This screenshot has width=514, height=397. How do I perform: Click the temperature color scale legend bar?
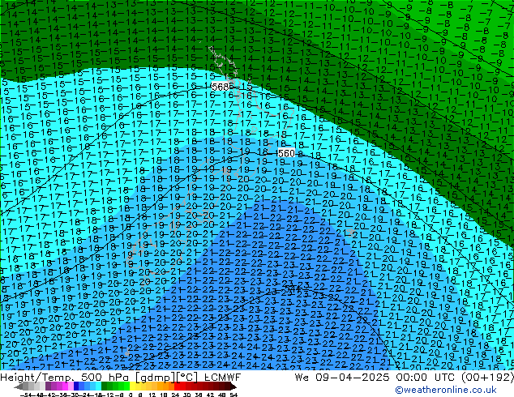tap(126, 386)
